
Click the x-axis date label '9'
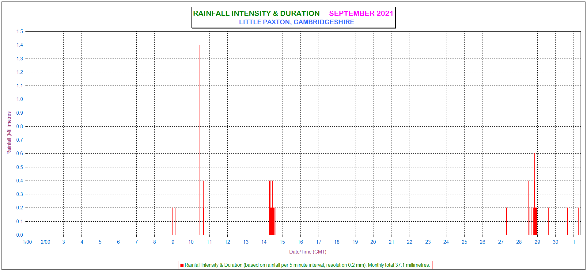173,242
